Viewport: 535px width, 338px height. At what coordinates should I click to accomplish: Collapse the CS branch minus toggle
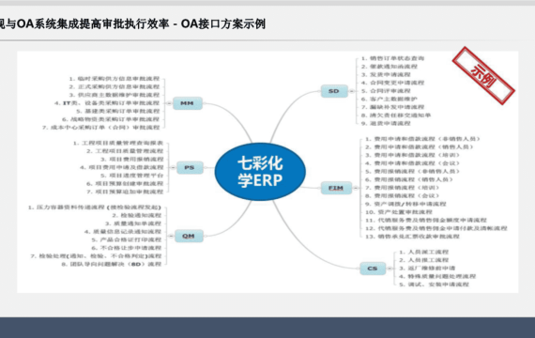(x=390, y=269)
